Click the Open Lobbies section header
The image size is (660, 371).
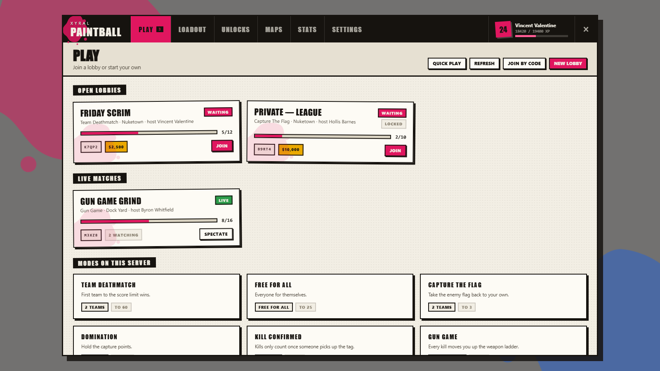(99, 90)
